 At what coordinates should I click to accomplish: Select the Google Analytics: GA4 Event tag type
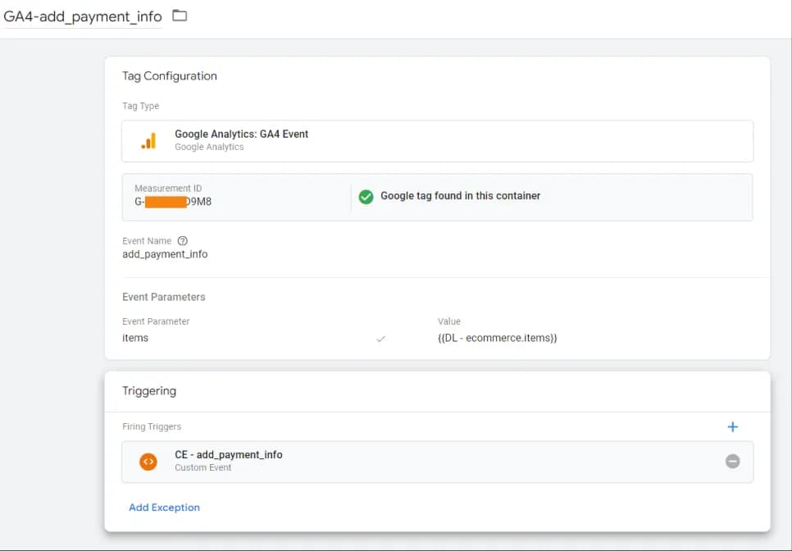(438, 141)
